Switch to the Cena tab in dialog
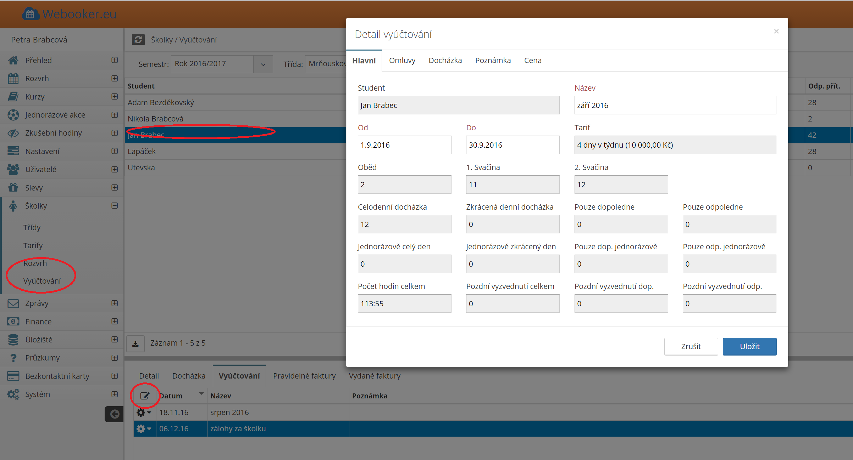The width and height of the screenshot is (853, 460). point(532,61)
